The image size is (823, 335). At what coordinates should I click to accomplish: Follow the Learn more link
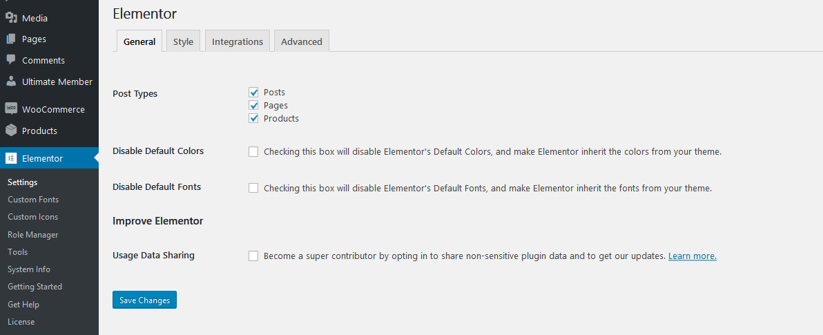click(692, 256)
